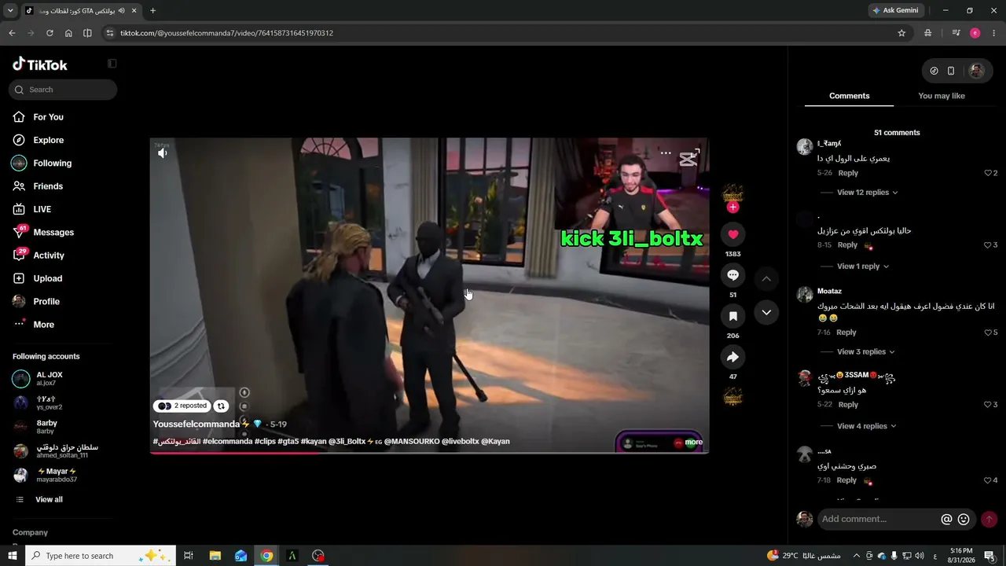This screenshot has height=566, width=1006.
Task: Bookmark the video to favorites
Action: [732, 316]
